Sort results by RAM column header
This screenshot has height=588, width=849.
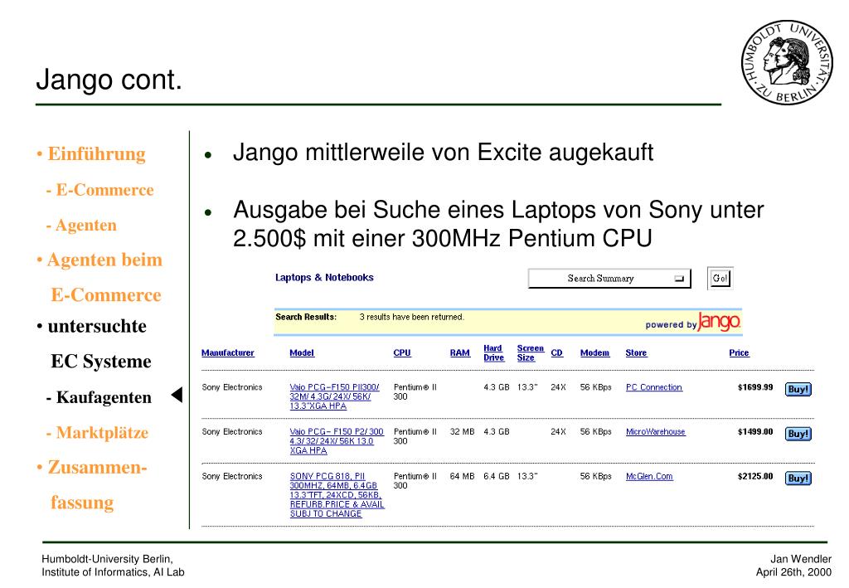coord(459,353)
